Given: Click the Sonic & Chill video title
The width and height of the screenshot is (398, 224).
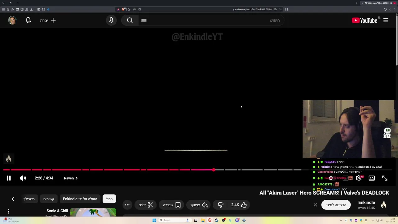Looking at the screenshot, I should (57, 211).
